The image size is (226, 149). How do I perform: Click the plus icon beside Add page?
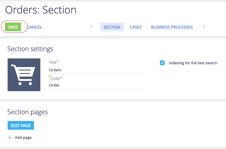tap(10, 137)
